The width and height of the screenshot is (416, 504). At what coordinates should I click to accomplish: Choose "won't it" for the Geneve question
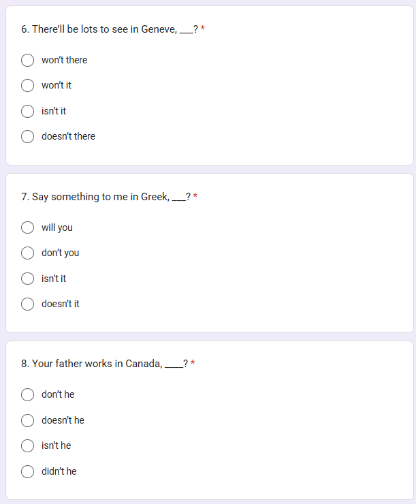(x=28, y=86)
